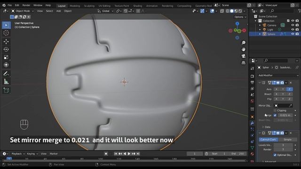Enable the Clipping checkbox
The height and width of the screenshot is (169, 301).
click(x=275, y=111)
